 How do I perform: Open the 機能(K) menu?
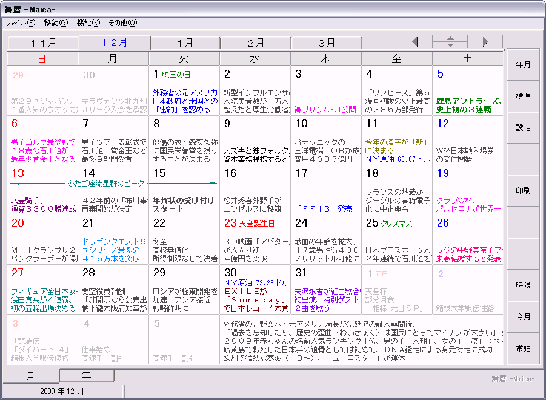click(88, 23)
